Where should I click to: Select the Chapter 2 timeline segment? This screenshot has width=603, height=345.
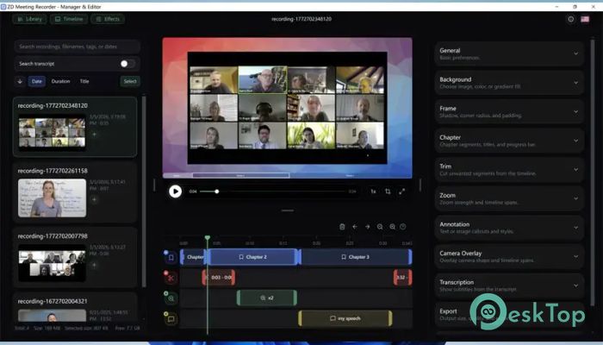click(252, 257)
